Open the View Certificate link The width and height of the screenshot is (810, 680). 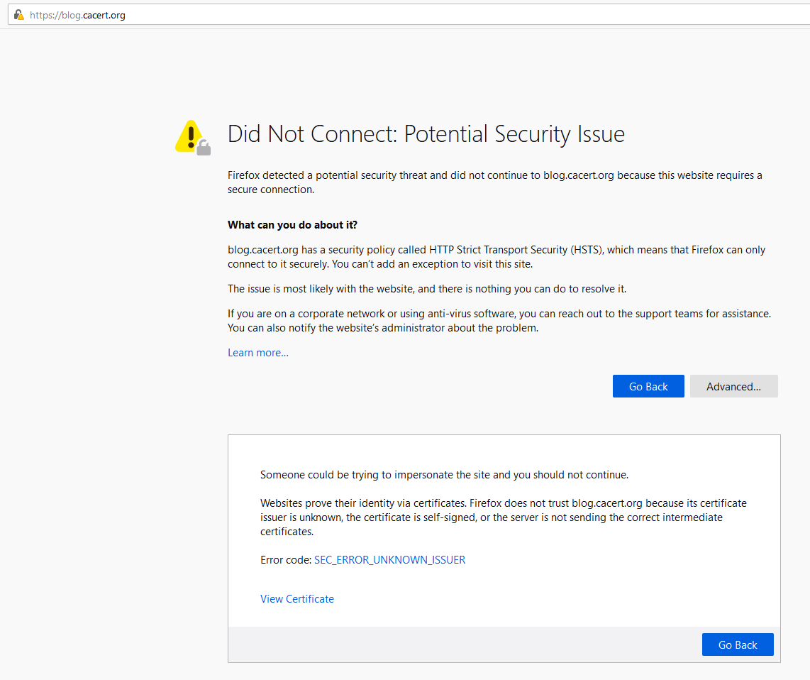(x=296, y=599)
